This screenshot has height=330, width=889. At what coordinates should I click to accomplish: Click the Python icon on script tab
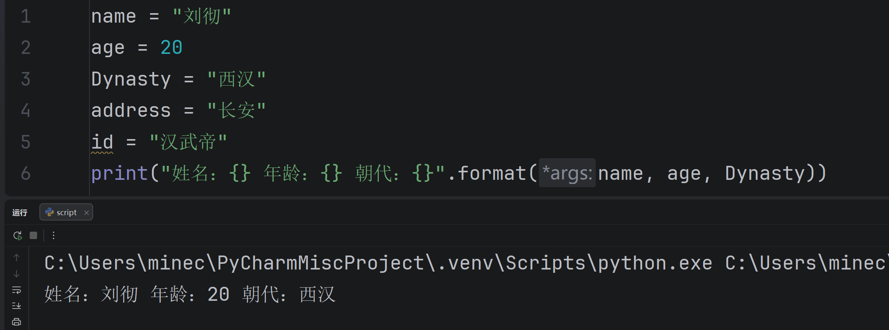49,212
